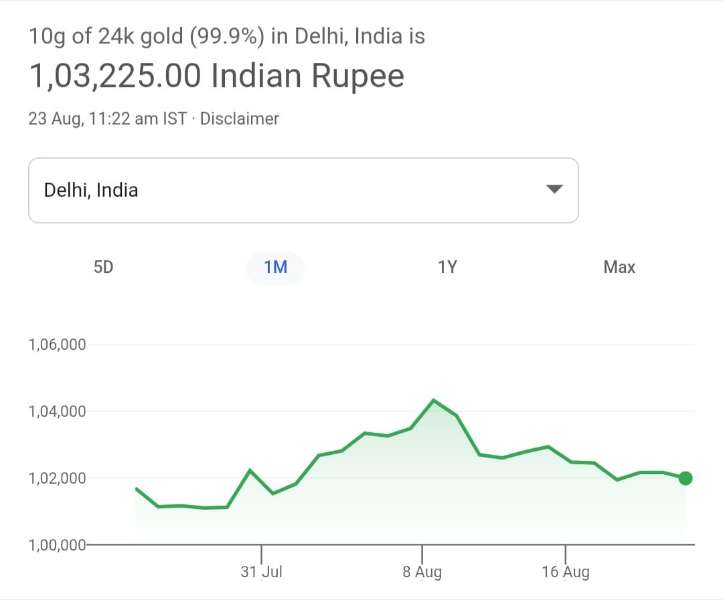Click the 8 Aug date label
This screenshot has height=600, width=723.
pos(422,573)
